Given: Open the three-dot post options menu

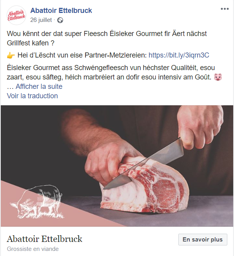Looking at the screenshot, I should (x=225, y=9).
